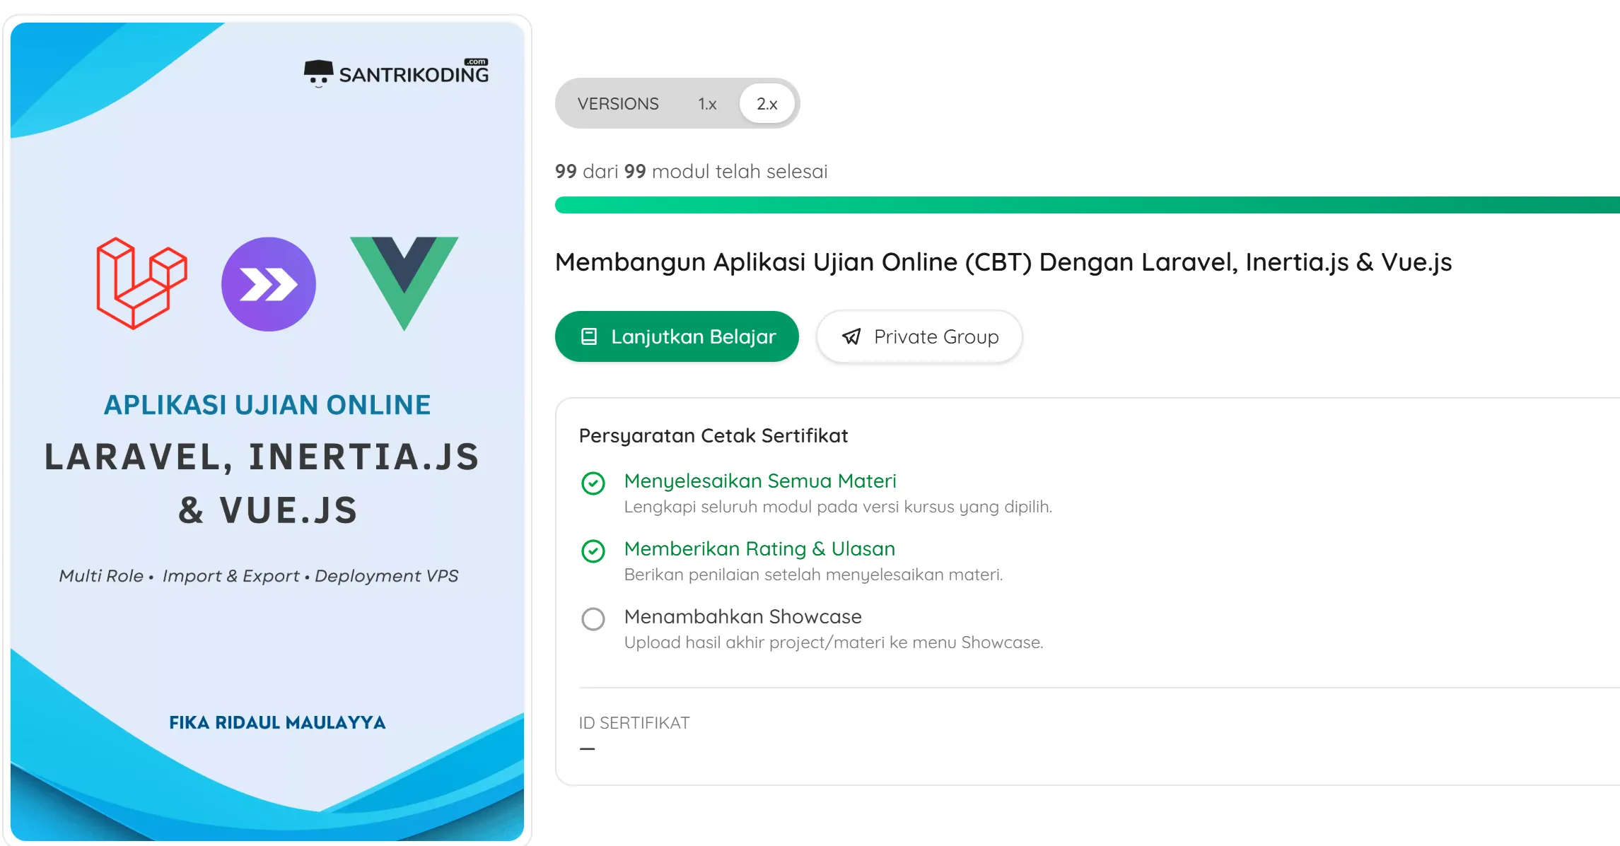Click the green check for Menyelesaikan Semua Materi
1620x846 pixels.
click(593, 483)
